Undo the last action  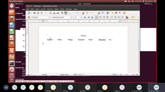(87, 13)
